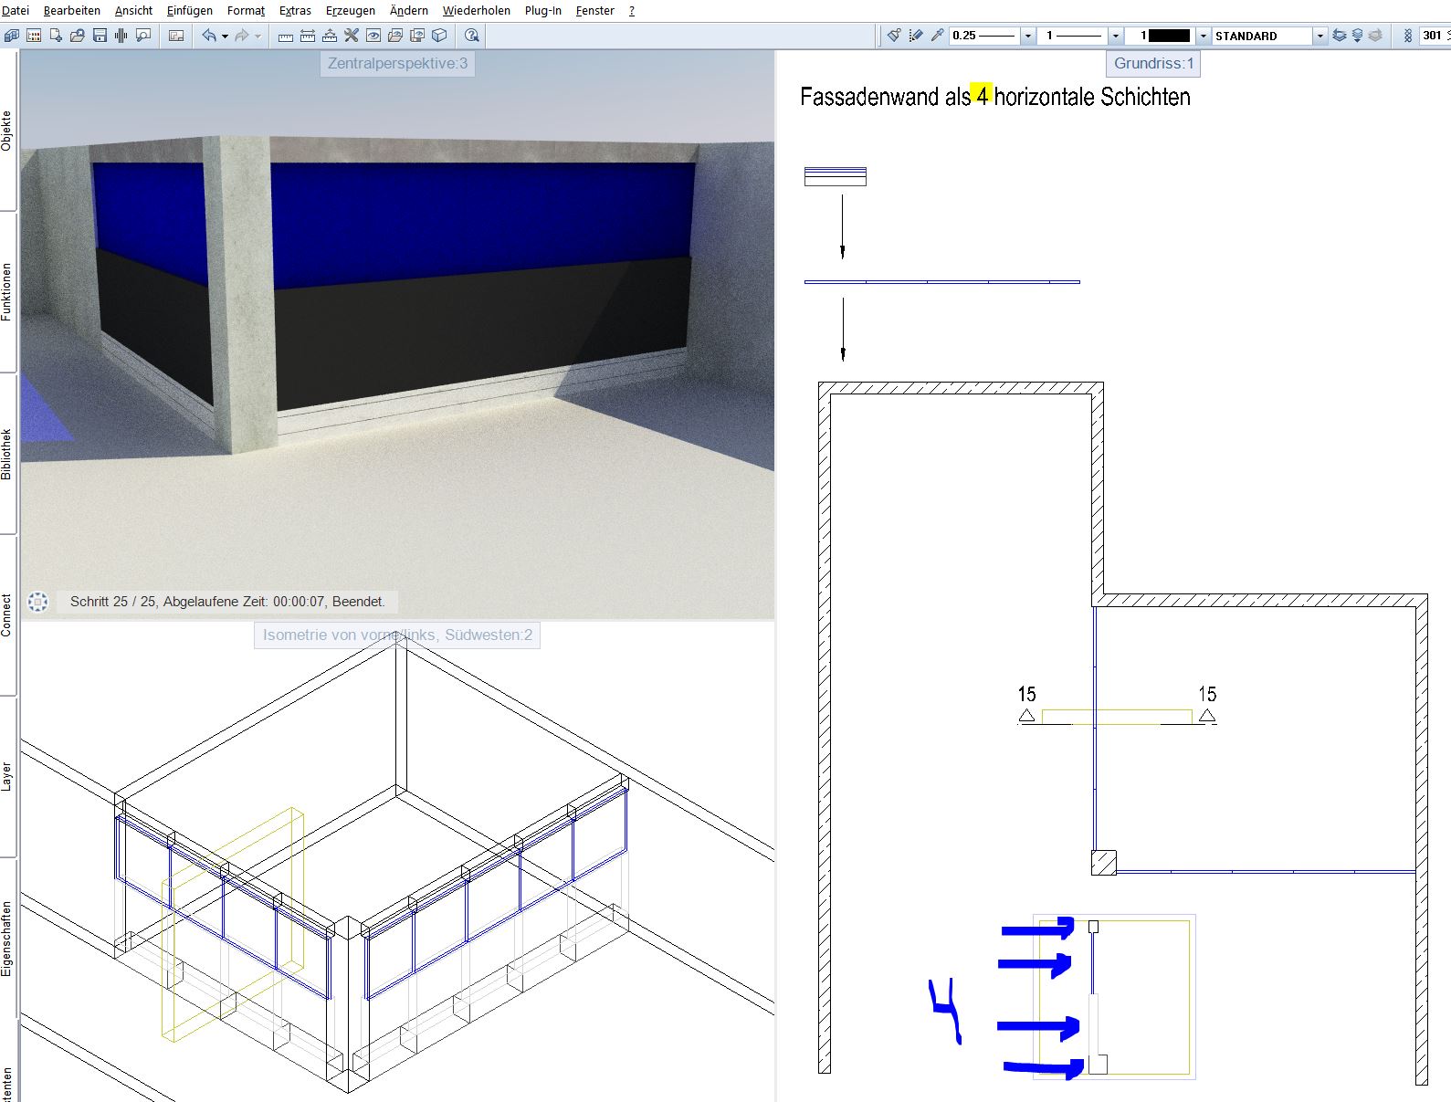This screenshot has height=1102, width=1451.
Task: Click the Zentralperspektive:3 viewport label
Action: tap(397, 63)
